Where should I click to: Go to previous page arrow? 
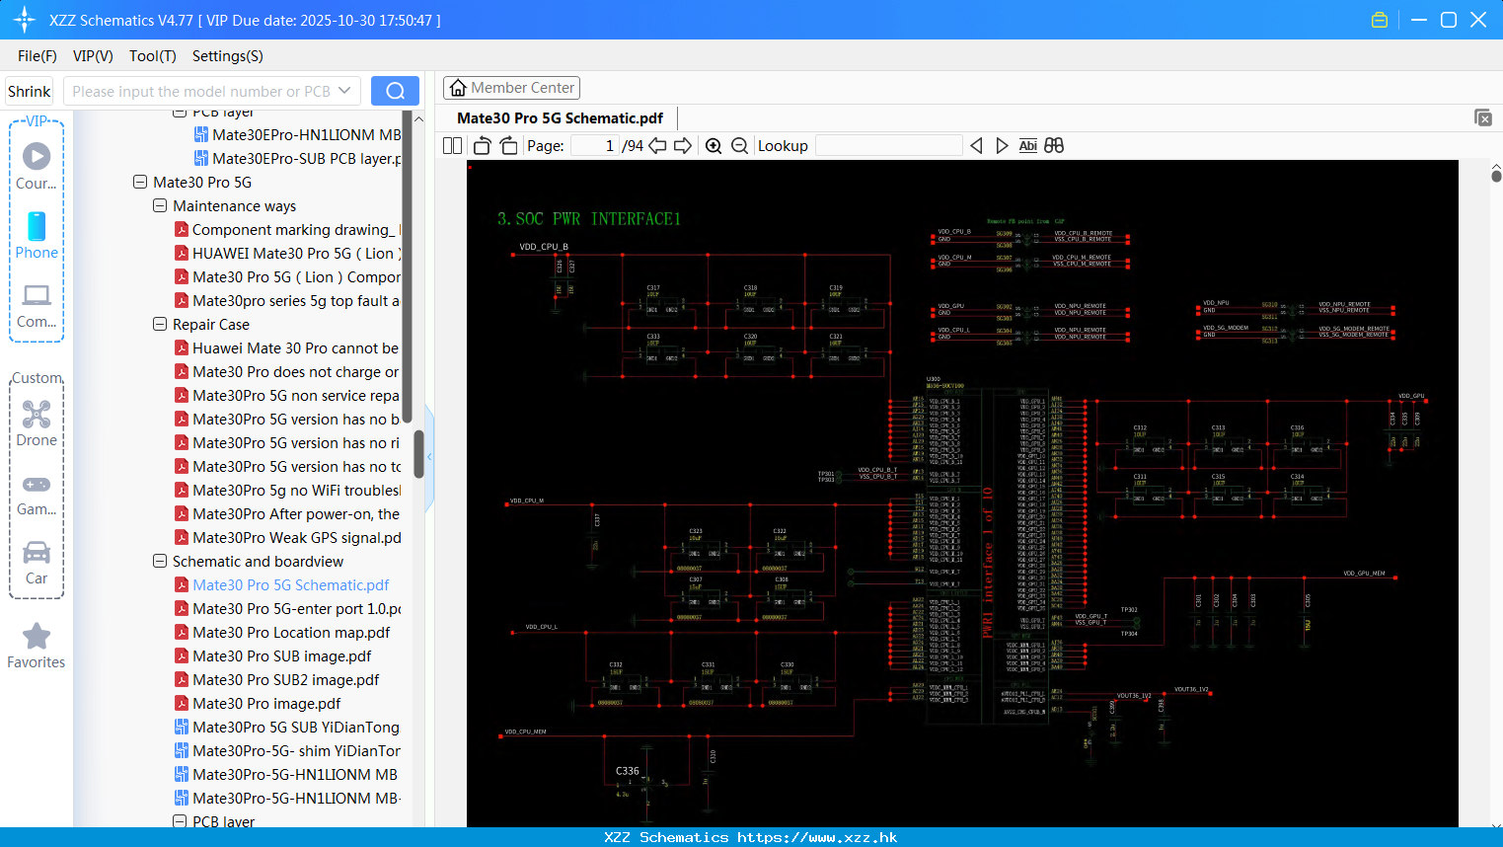tap(657, 146)
